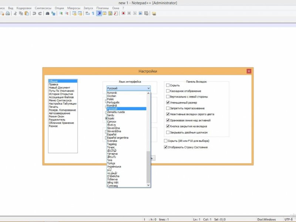Open the 'Опции' menu
296x222 pixels.
coord(59,8)
